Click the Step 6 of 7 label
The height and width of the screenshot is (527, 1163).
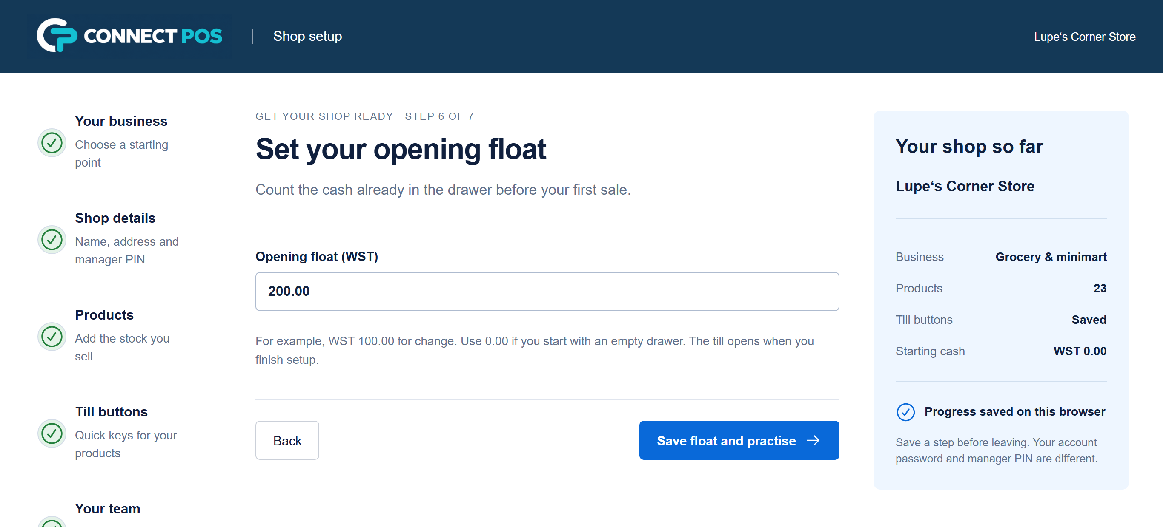pyautogui.click(x=439, y=116)
